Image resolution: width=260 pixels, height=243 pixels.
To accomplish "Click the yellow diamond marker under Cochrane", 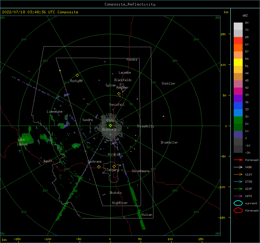I will (x=99, y=167).
